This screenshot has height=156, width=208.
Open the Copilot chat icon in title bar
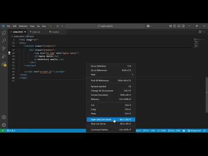(x=148, y=26)
